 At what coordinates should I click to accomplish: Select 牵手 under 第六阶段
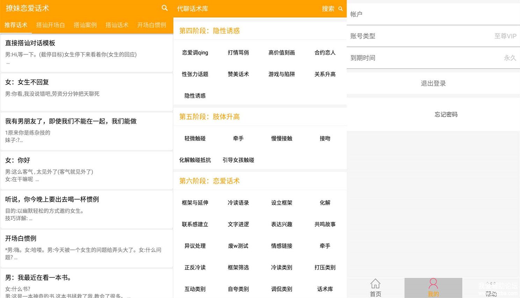325,246
